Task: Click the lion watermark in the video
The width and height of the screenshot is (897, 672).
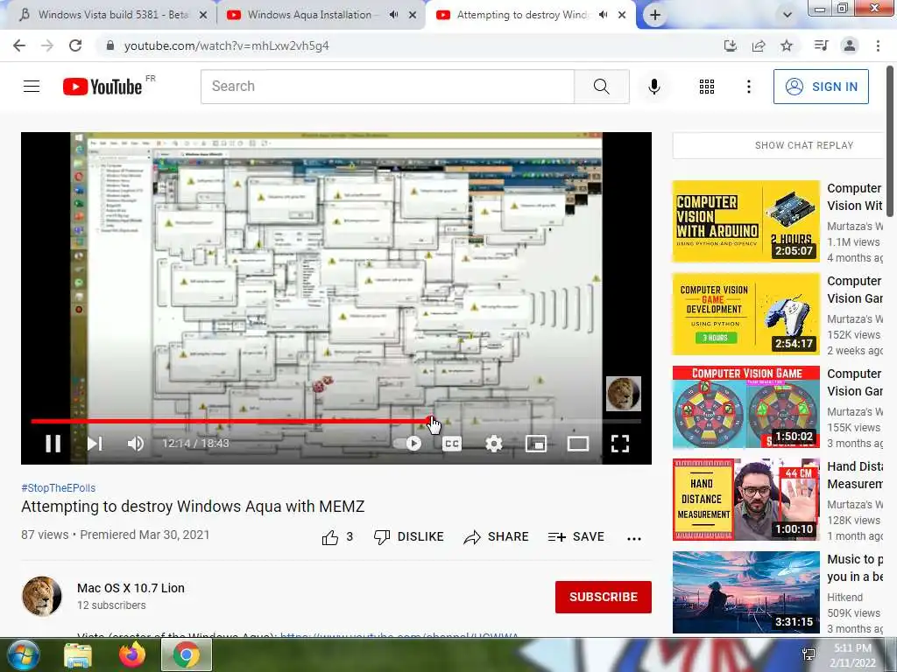Action: point(623,394)
